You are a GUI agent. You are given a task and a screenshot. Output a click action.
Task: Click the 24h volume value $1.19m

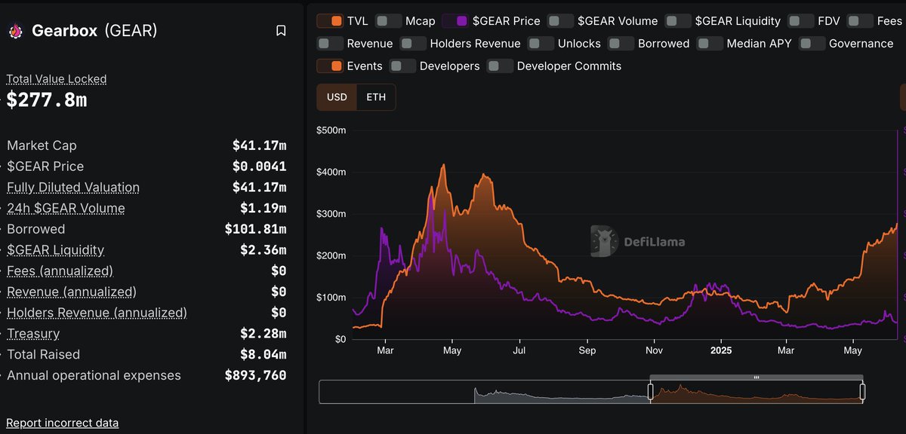point(263,209)
